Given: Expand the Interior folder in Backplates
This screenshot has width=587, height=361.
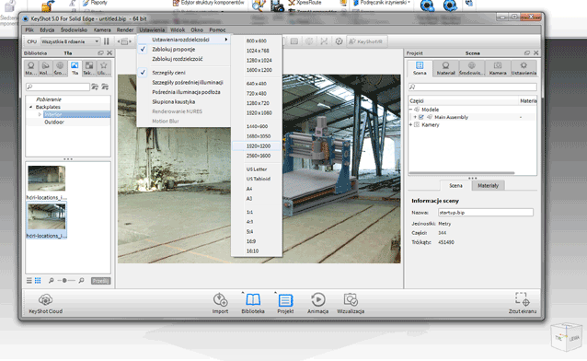Looking at the screenshot, I should tap(40, 114).
